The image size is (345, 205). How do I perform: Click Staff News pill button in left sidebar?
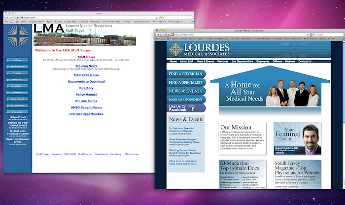[17, 60]
